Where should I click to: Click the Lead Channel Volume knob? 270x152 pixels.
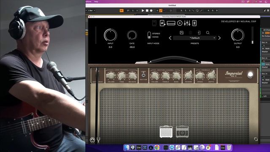(x=111, y=76)
